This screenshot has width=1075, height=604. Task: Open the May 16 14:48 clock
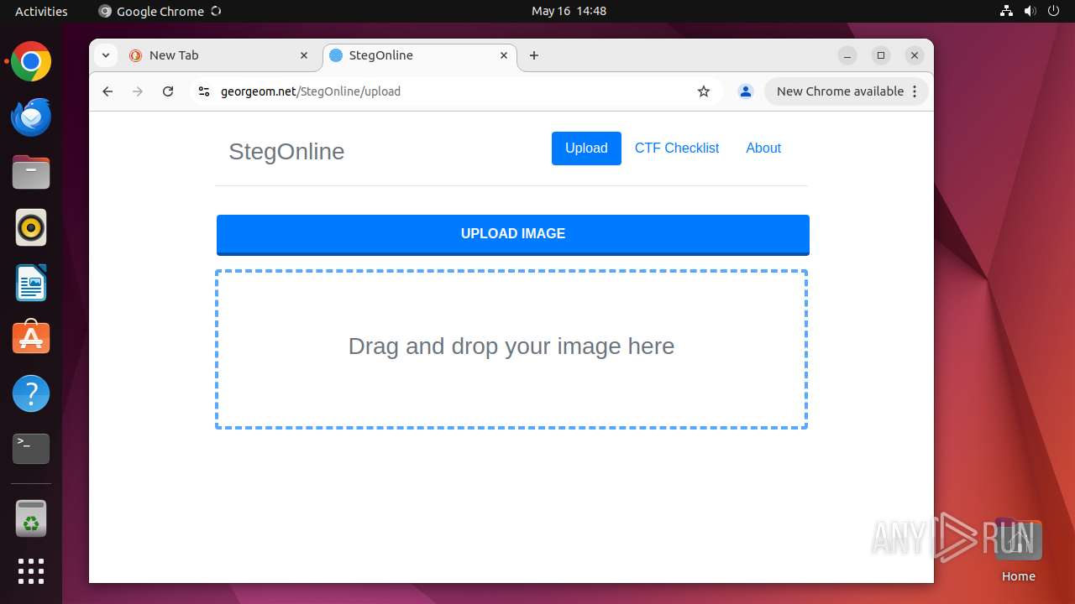(569, 11)
